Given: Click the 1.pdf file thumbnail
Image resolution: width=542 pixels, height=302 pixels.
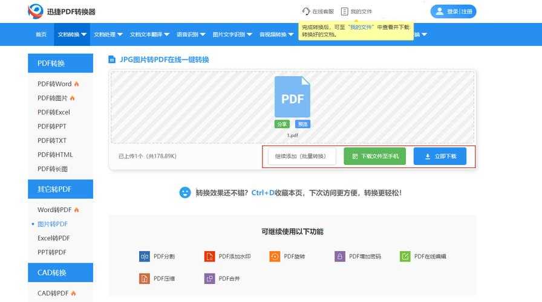Looking at the screenshot, I should click(x=292, y=97).
